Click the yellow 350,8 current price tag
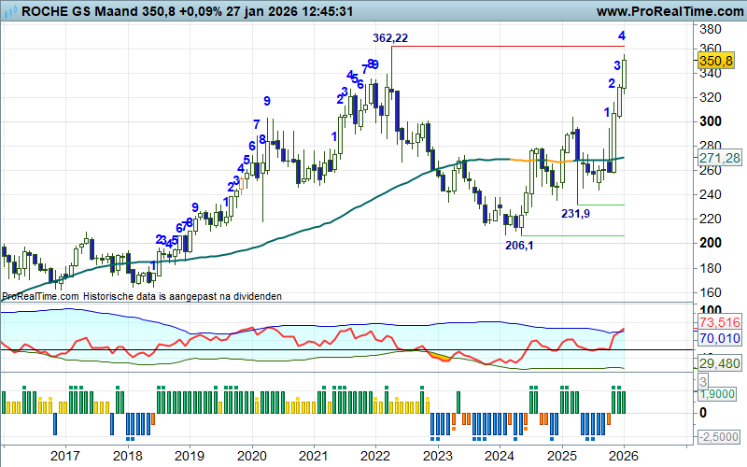This screenshot has width=747, height=467. (714, 61)
